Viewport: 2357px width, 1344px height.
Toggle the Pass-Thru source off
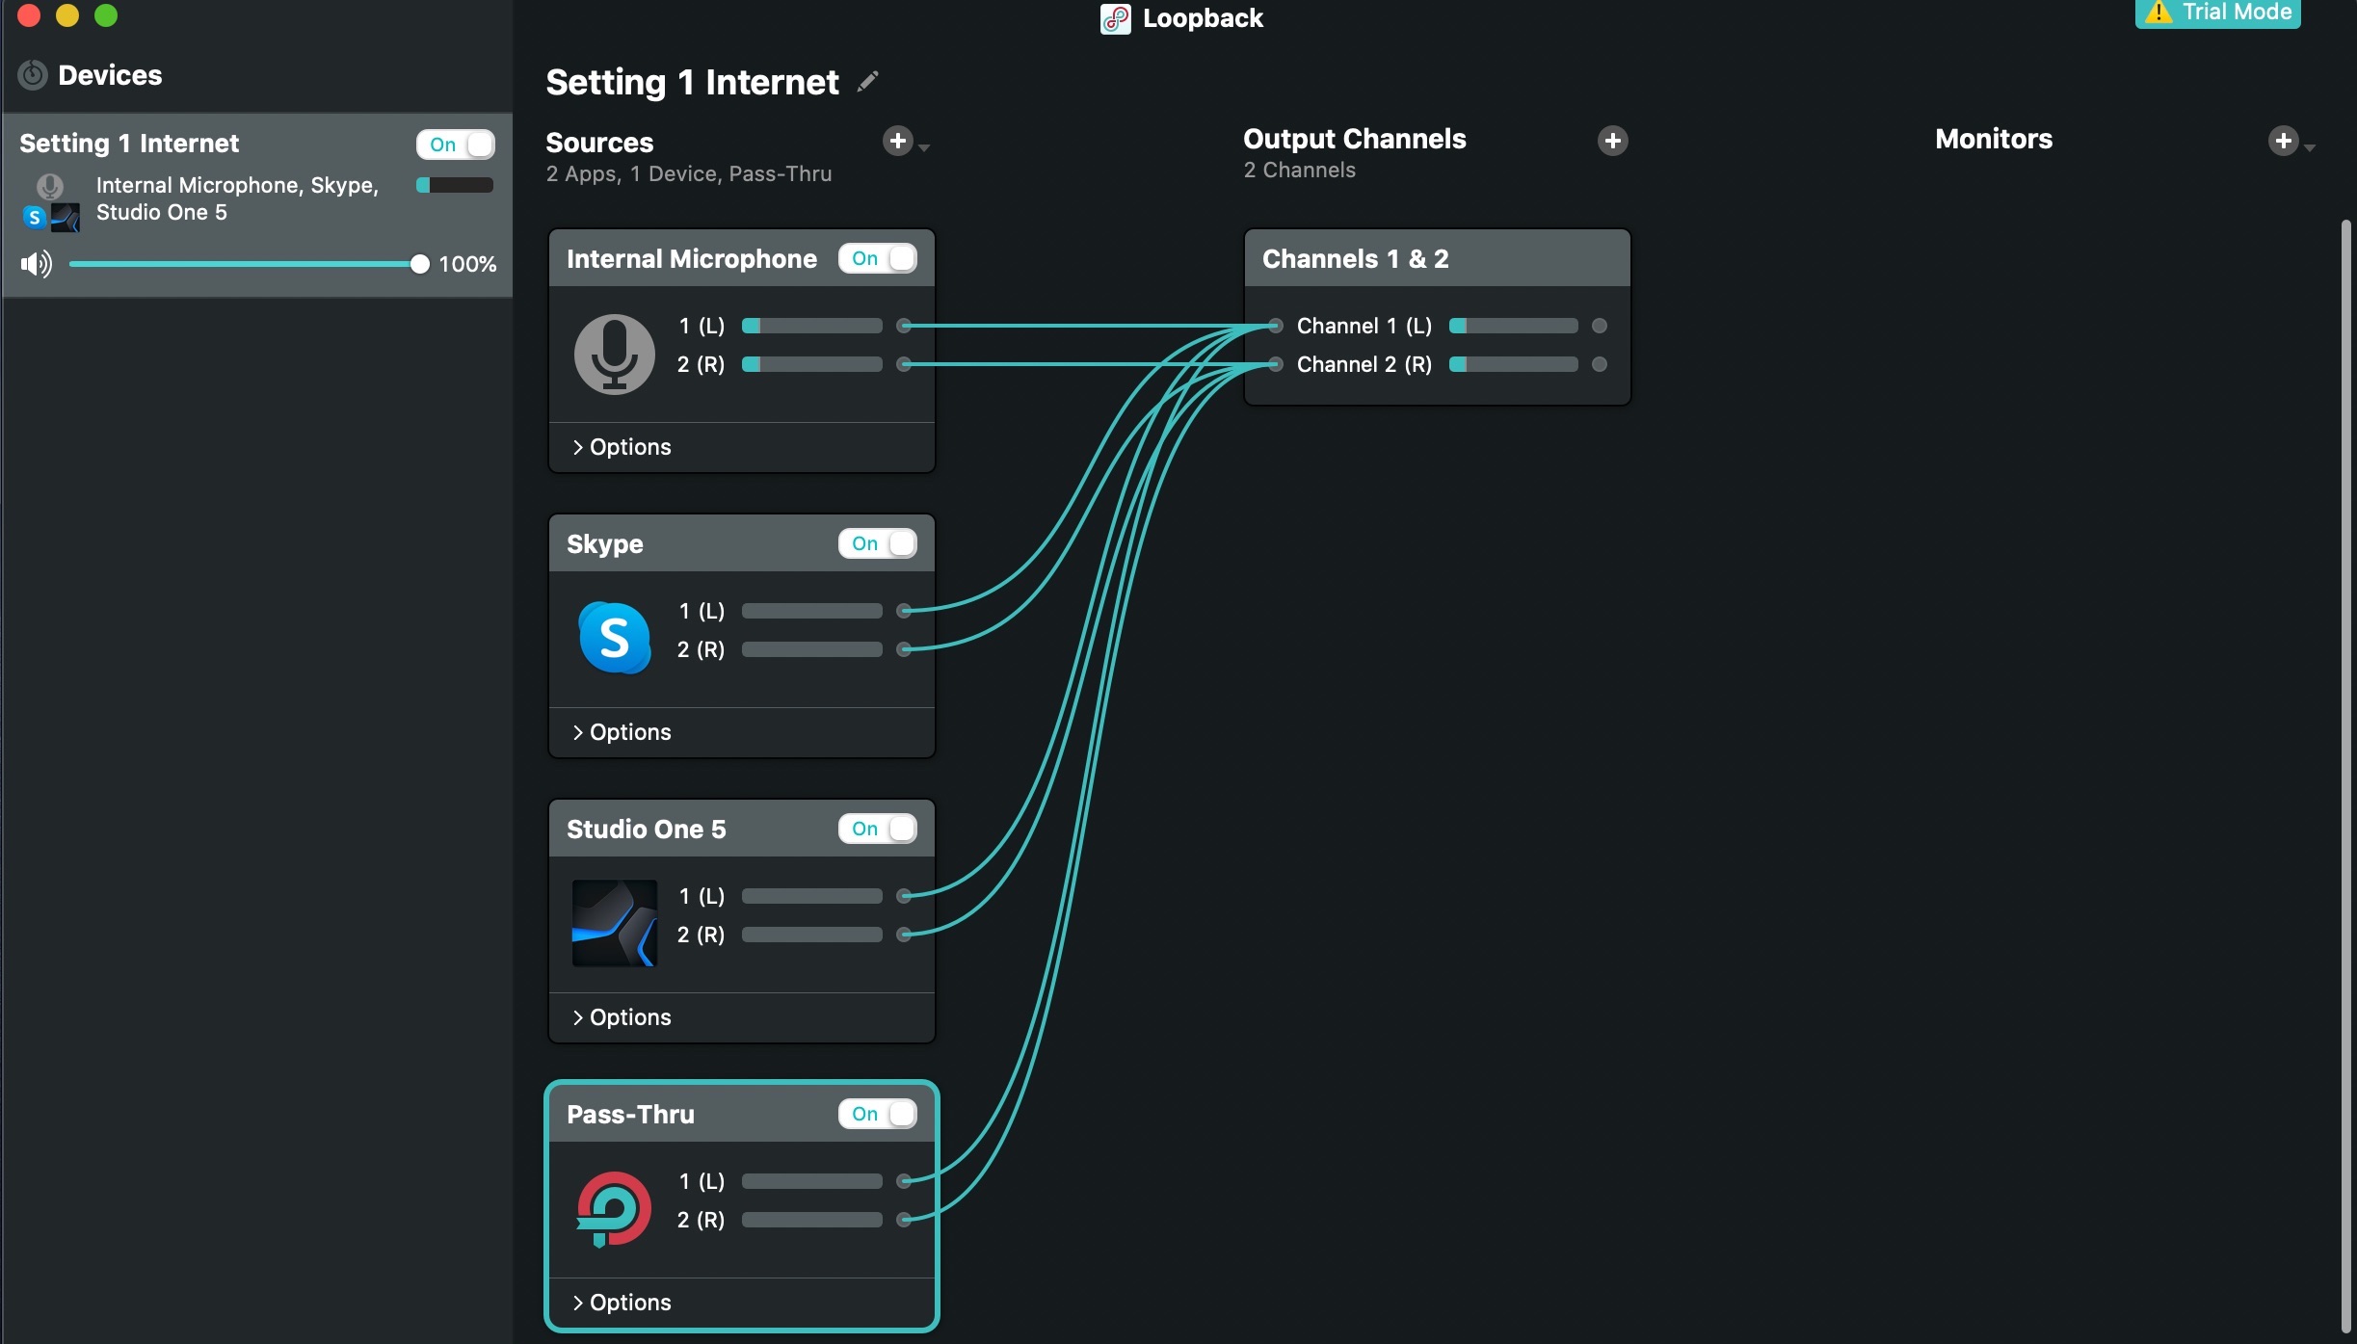(x=877, y=1114)
